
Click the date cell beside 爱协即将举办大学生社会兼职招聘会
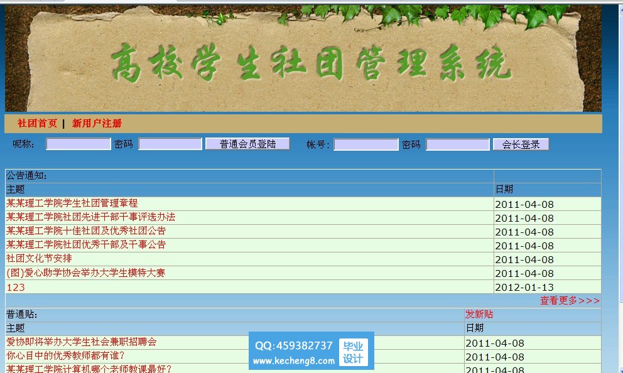tap(533, 343)
